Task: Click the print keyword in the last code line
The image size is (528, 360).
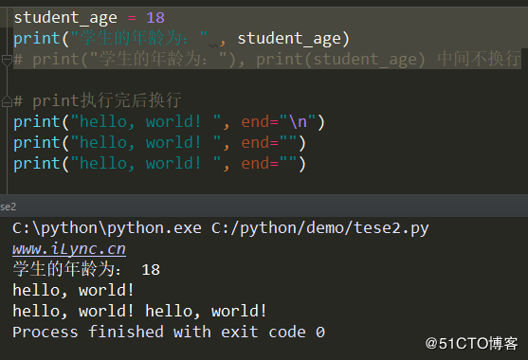Action: [x=37, y=164]
